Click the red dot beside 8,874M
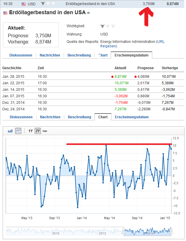The width and height of the screenshot is (186, 241). [113, 77]
